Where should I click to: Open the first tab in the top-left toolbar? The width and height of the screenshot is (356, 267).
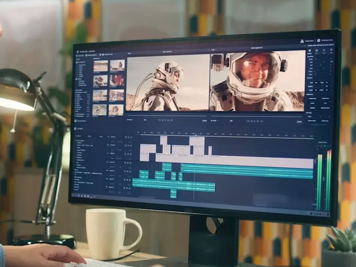(80, 55)
